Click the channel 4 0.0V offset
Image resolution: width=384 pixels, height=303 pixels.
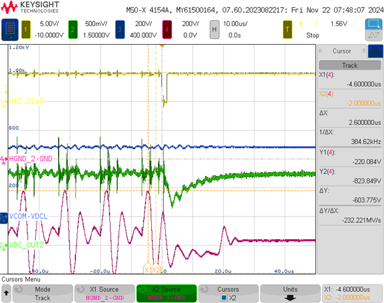point(190,35)
